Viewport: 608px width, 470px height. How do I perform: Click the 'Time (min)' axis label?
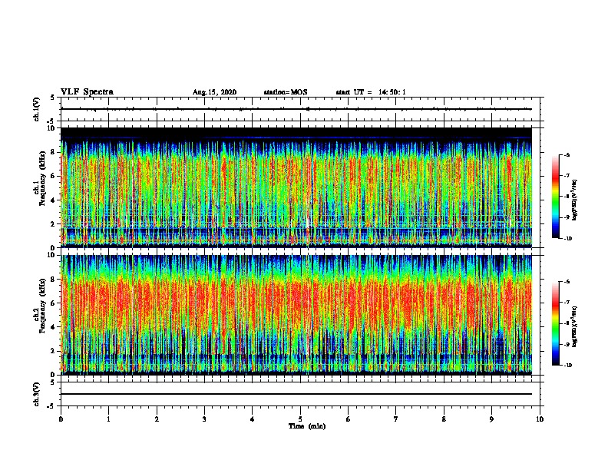point(307,426)
